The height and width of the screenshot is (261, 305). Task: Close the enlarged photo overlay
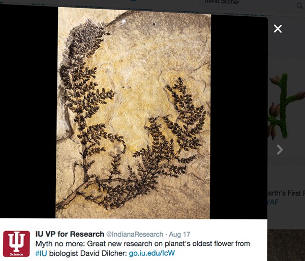[x=278, y=29]
